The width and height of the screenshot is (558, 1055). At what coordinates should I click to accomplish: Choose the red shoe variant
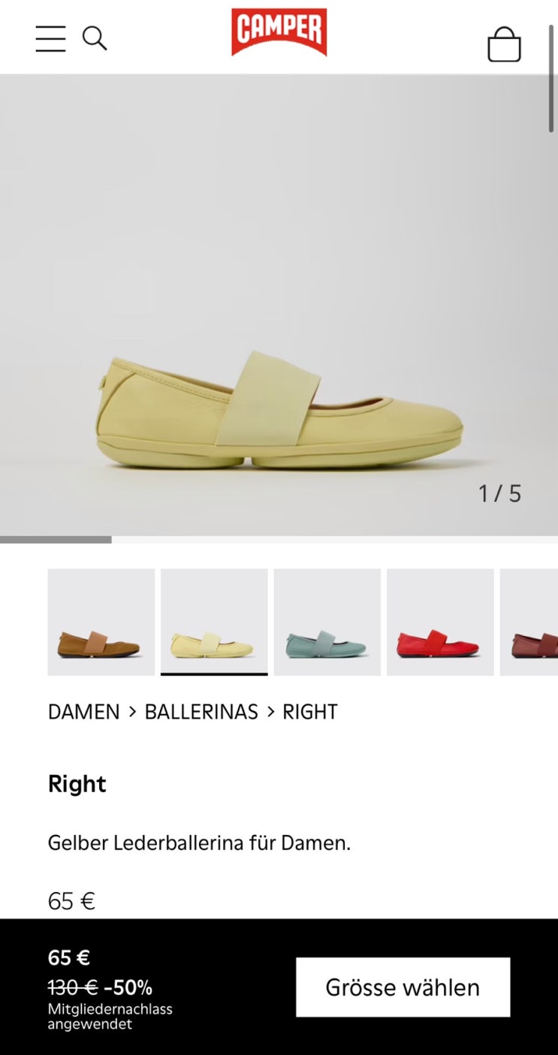click(440, 622)
